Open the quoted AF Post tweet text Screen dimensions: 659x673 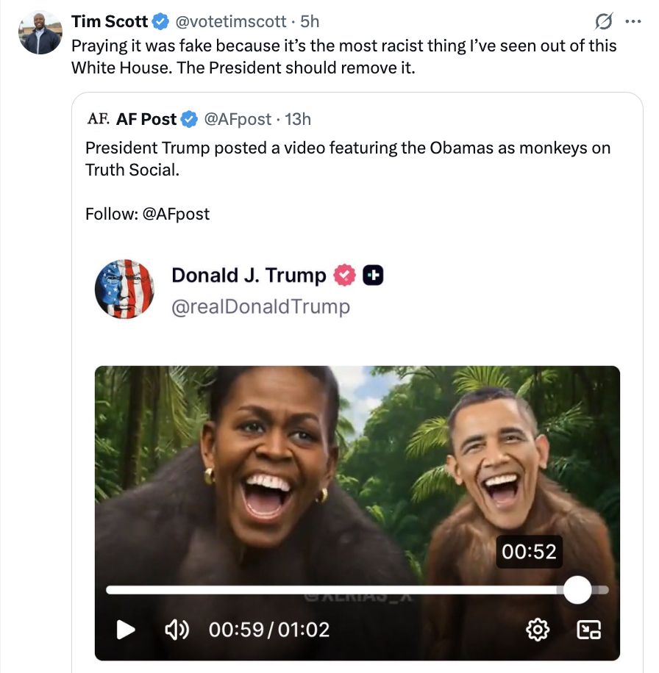[347, 159]
